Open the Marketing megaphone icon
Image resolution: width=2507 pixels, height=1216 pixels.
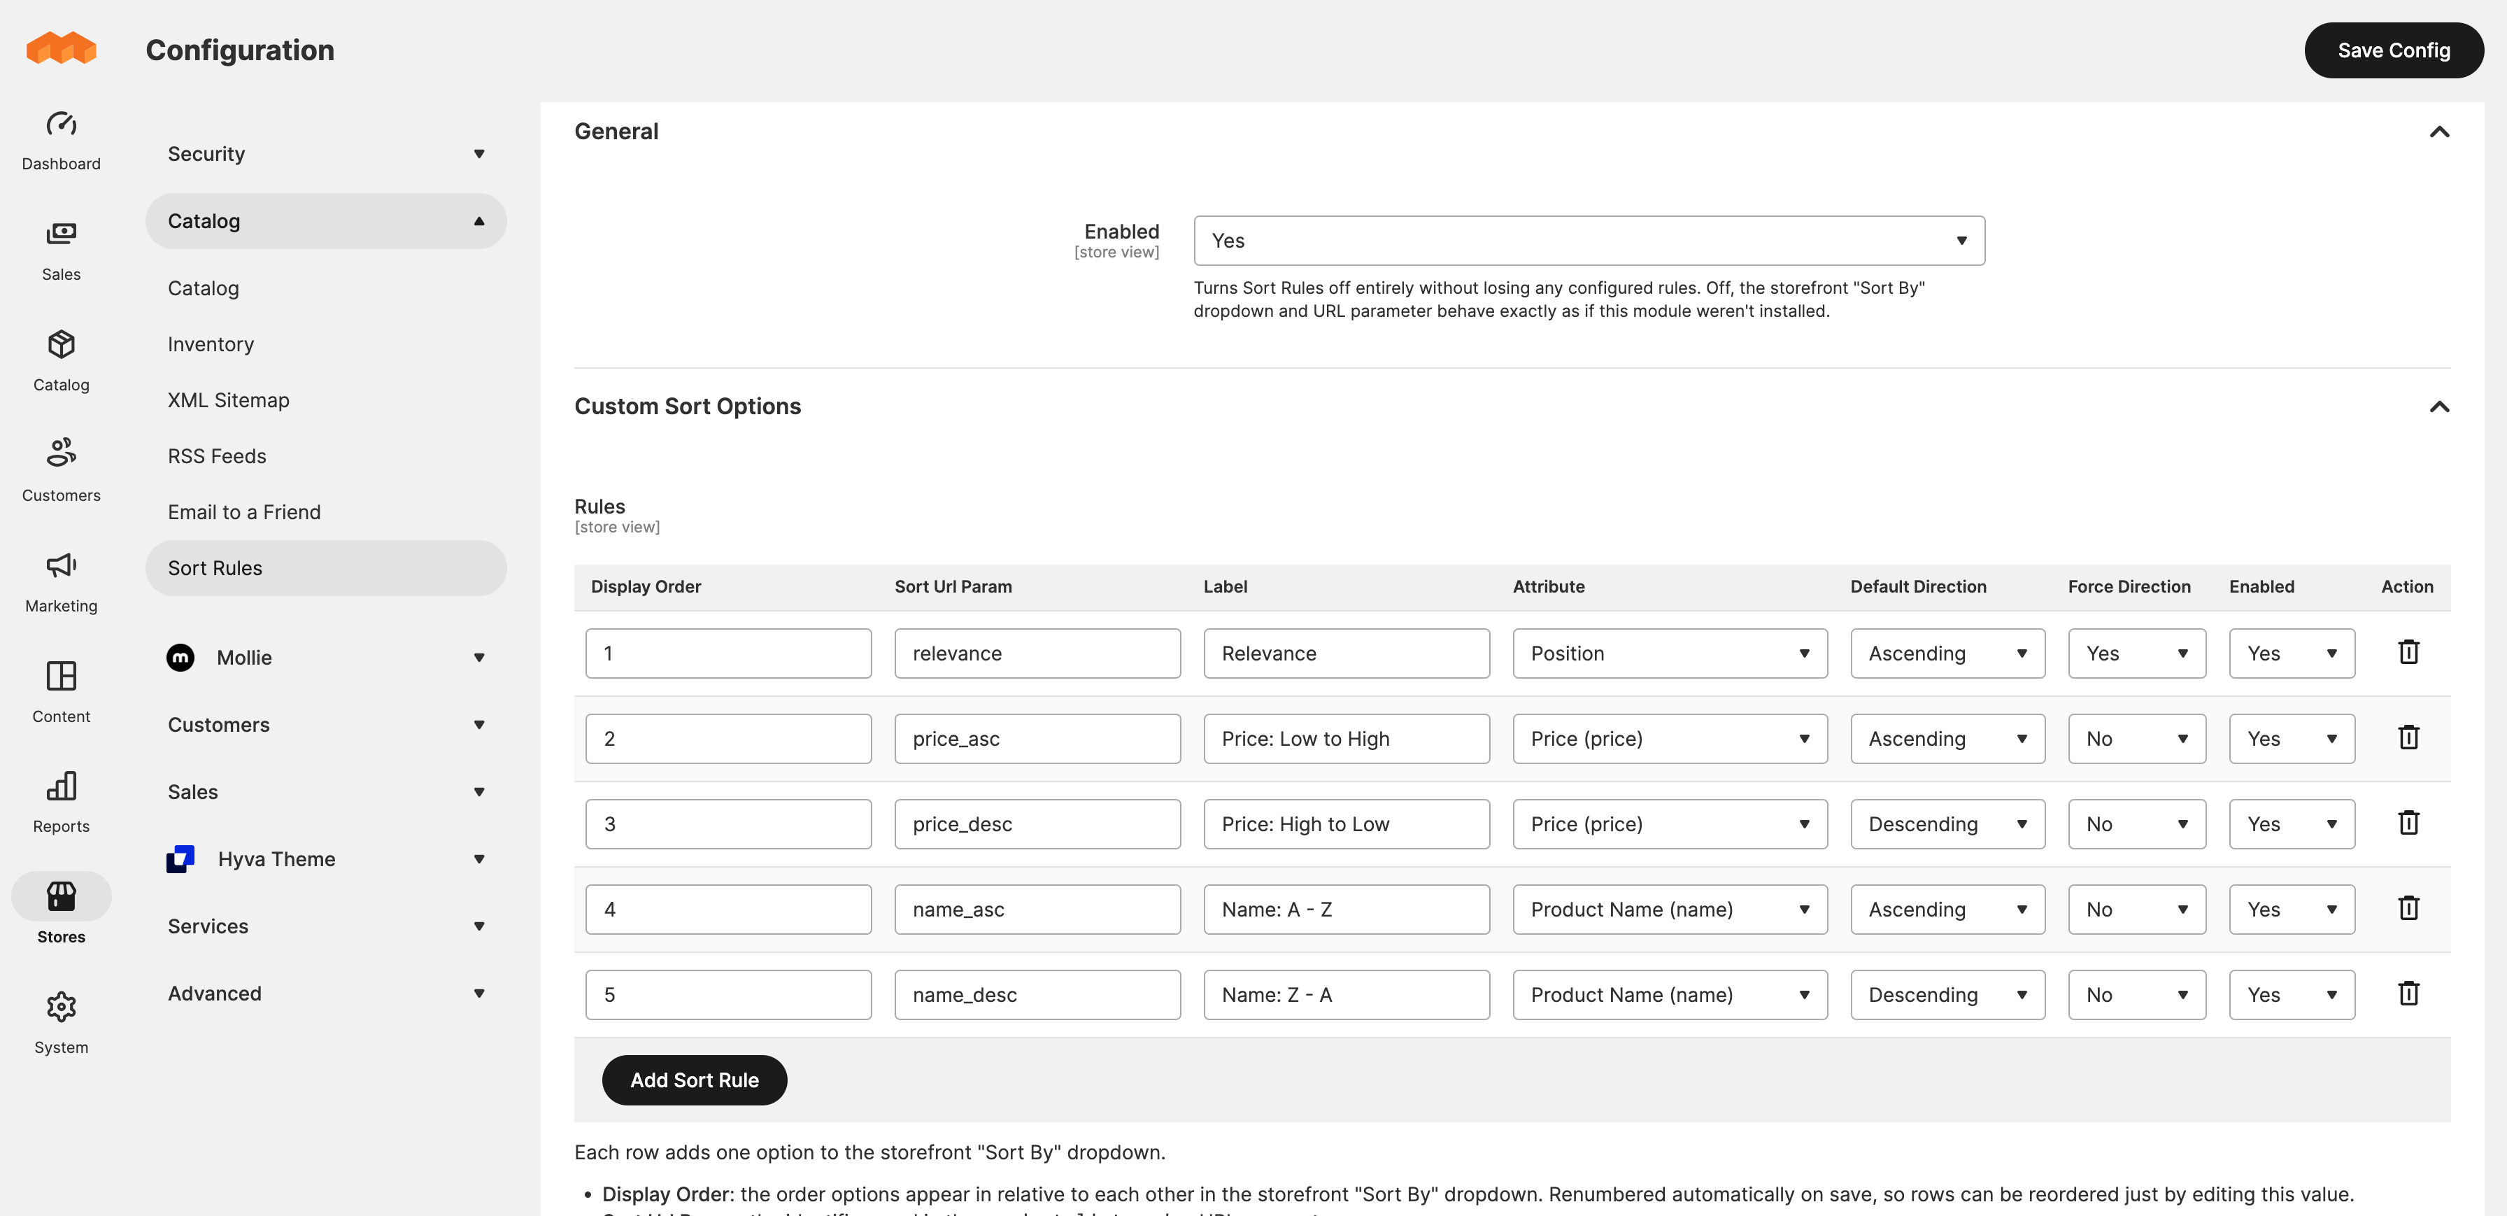click(62, 565)
